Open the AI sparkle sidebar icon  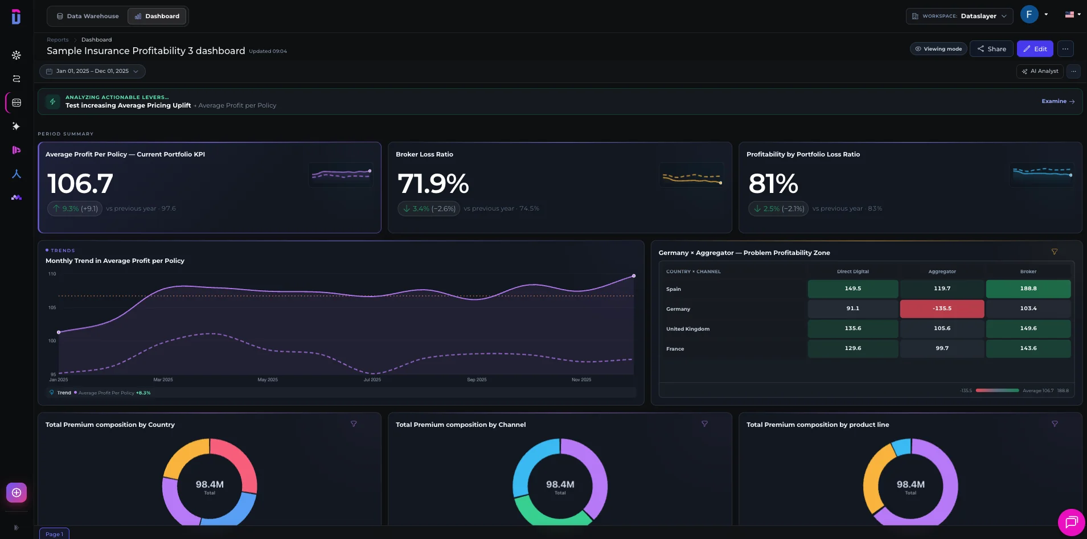[x=17, y=126]
